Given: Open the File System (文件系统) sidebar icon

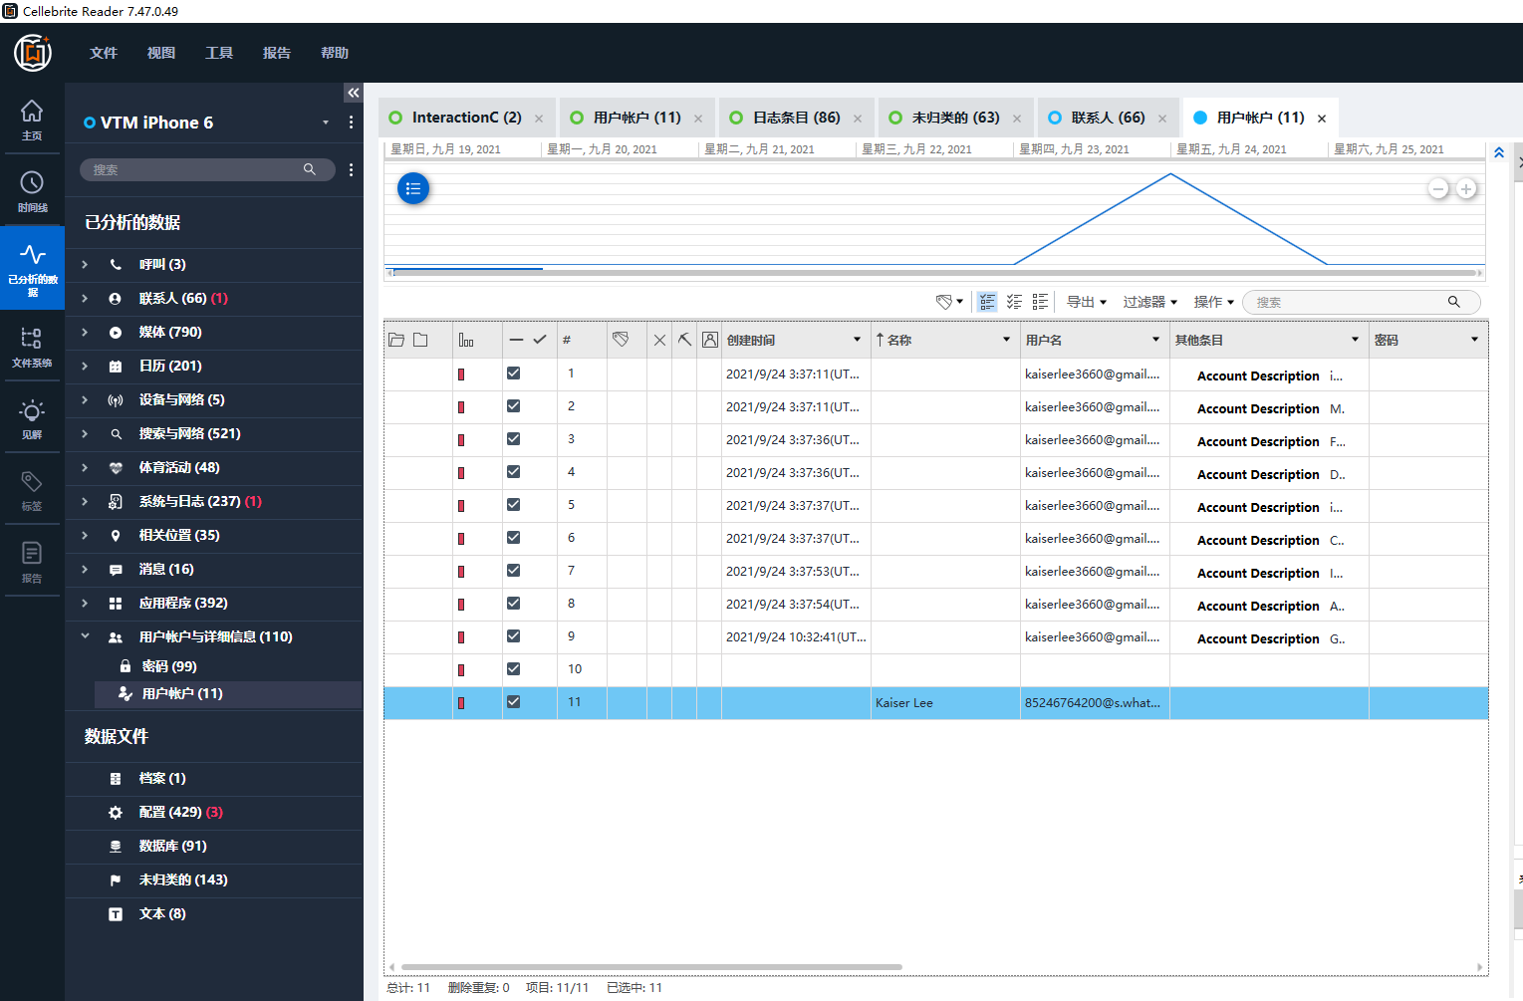Looking at the screenshot, I should tap(32, 347).
